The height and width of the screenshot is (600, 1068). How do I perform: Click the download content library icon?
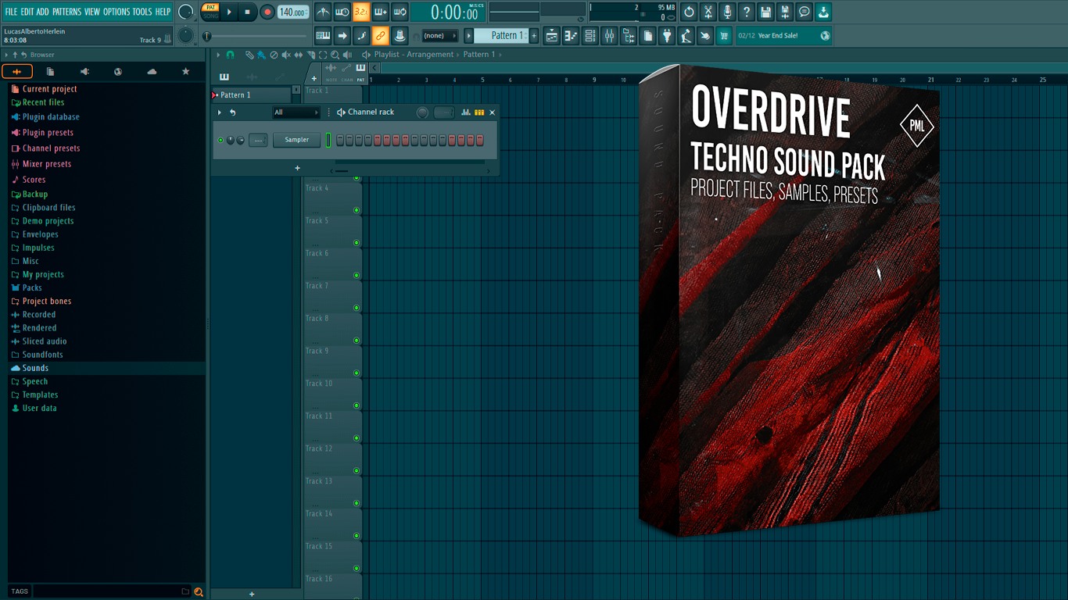click(x=823, y=12)
